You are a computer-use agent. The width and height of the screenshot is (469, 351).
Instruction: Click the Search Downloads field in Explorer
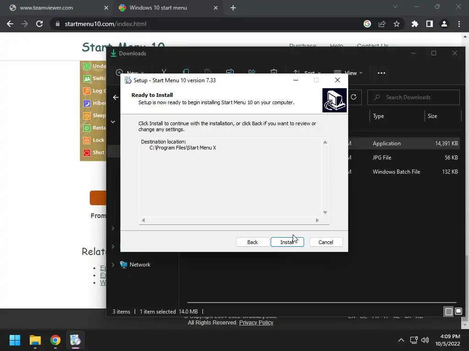[x=414, y=97]
